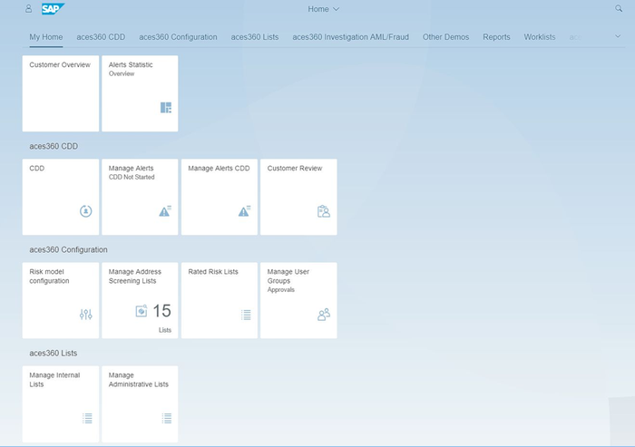Screen dimensions: 635x447
Task: Open Manage Address Screening Lists title
Action: (135, 277)
